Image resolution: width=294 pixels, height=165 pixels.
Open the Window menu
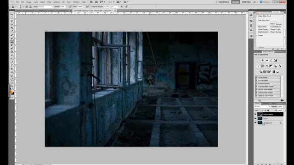point(76,2)
